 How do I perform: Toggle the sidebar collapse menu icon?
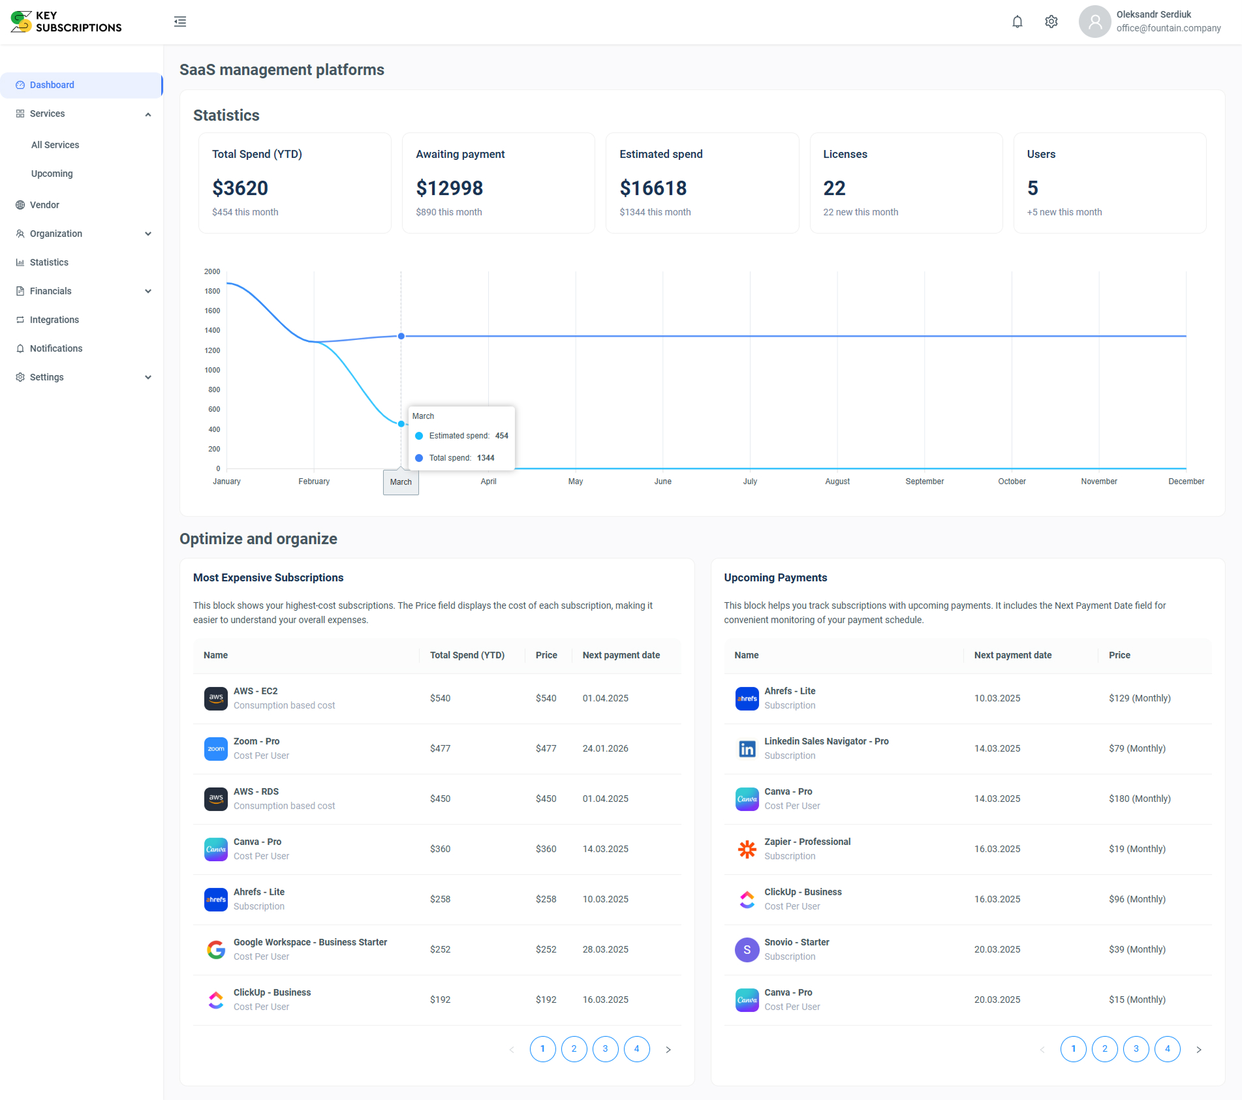point(180,22)
